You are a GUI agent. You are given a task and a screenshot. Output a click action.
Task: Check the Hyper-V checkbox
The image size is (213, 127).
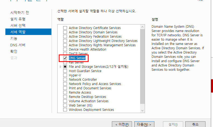65,75
